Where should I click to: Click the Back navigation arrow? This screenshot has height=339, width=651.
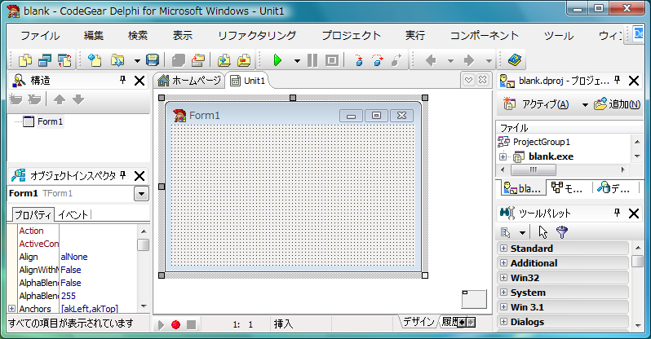[431, 60]
